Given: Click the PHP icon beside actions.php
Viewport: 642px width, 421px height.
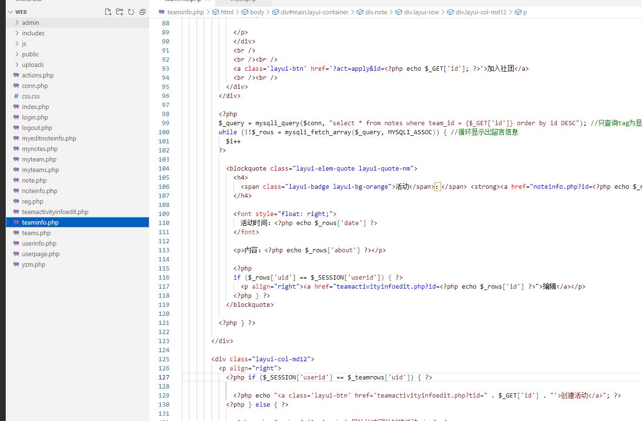Looking at the screenshot, I should [x=16, y=75].
